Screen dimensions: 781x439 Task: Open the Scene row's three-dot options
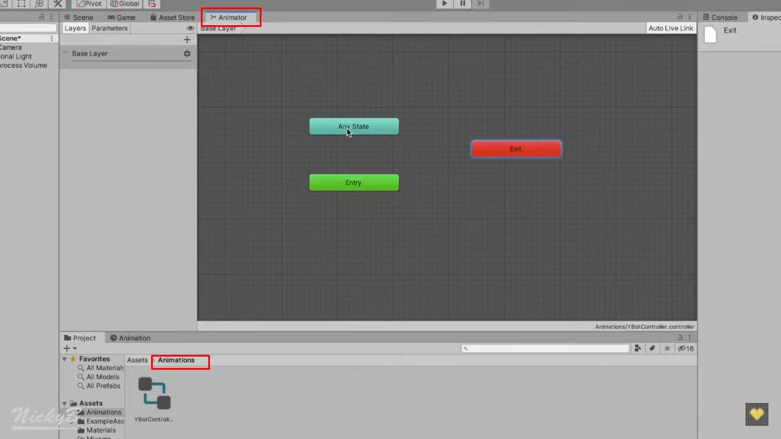[x=51, y=38]
